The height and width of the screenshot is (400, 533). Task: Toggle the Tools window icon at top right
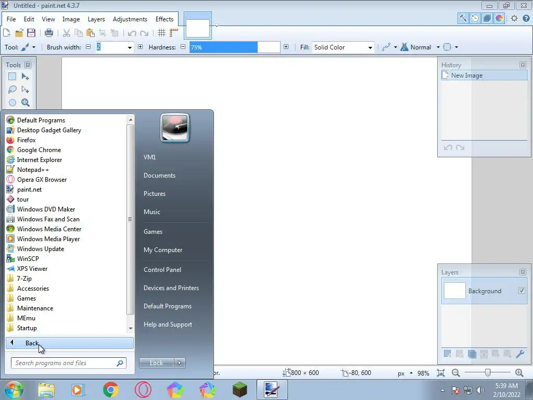point(463,18)
